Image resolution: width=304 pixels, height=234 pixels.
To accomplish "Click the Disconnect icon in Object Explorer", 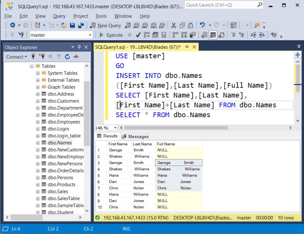I will pyautogui.click(x=42, y=56).
